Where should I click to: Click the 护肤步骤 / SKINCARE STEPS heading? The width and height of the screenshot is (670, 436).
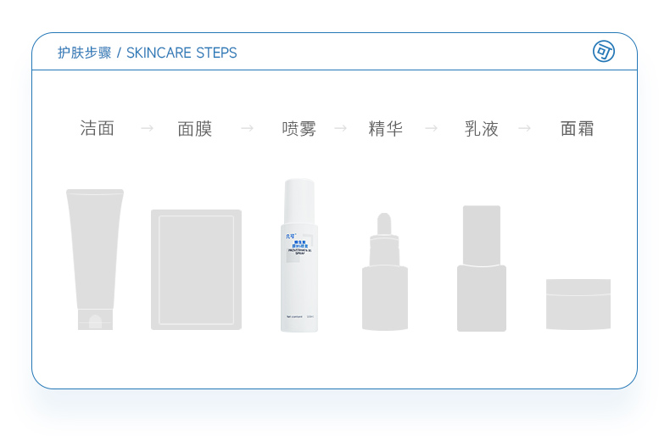coord(148,53)
